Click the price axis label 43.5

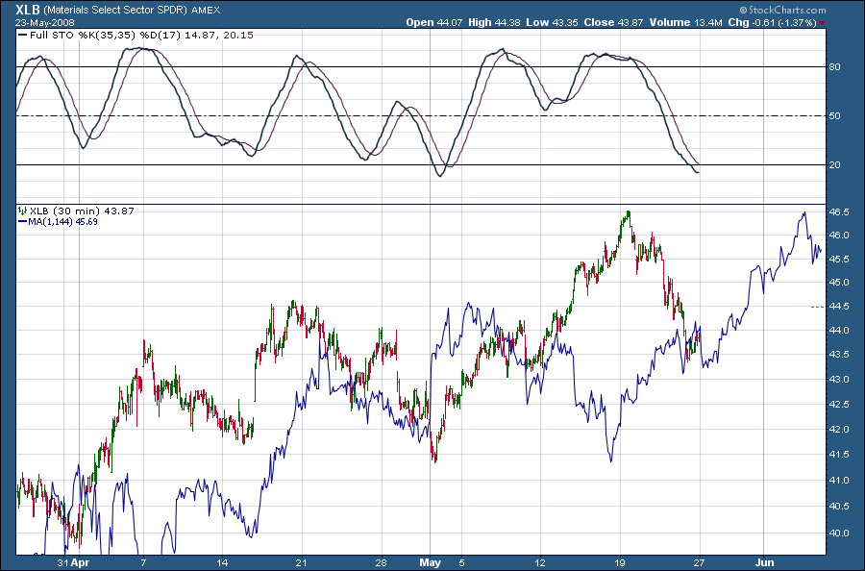(838, 354)
